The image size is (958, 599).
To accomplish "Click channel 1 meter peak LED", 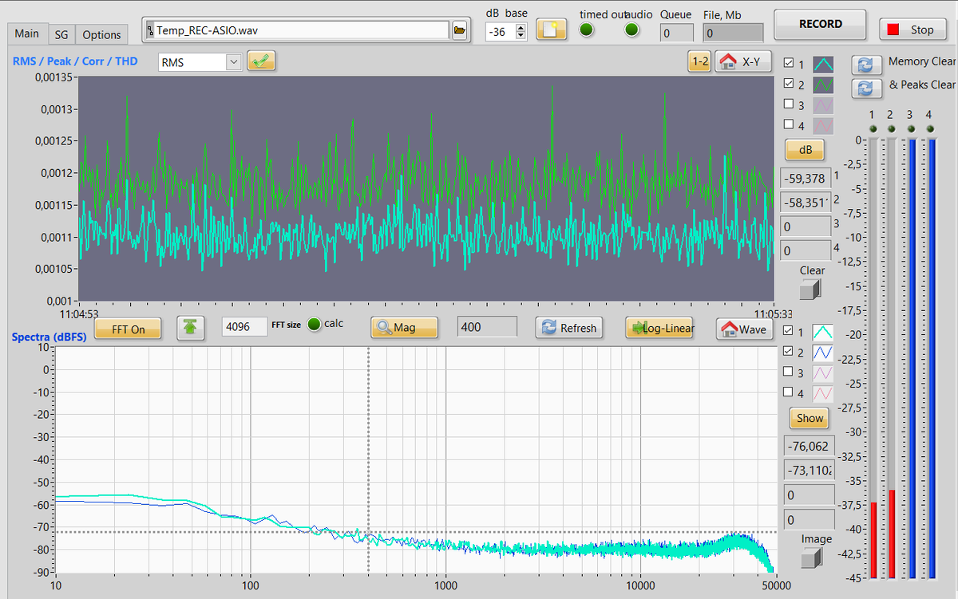I will coord(873,128).
